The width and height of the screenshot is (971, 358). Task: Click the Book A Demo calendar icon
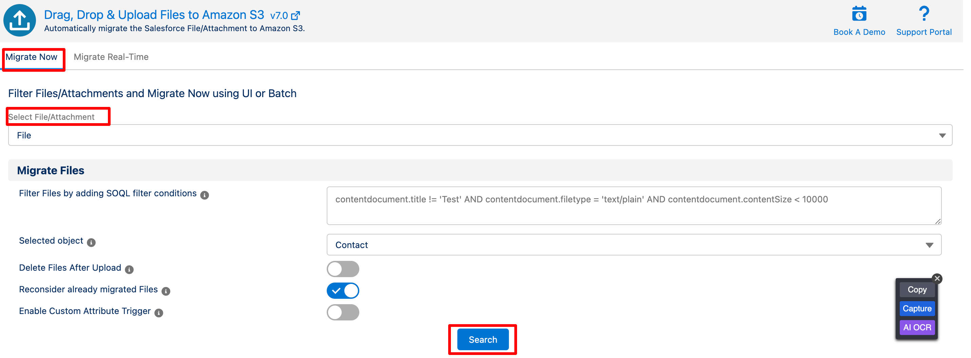point(859,14)
